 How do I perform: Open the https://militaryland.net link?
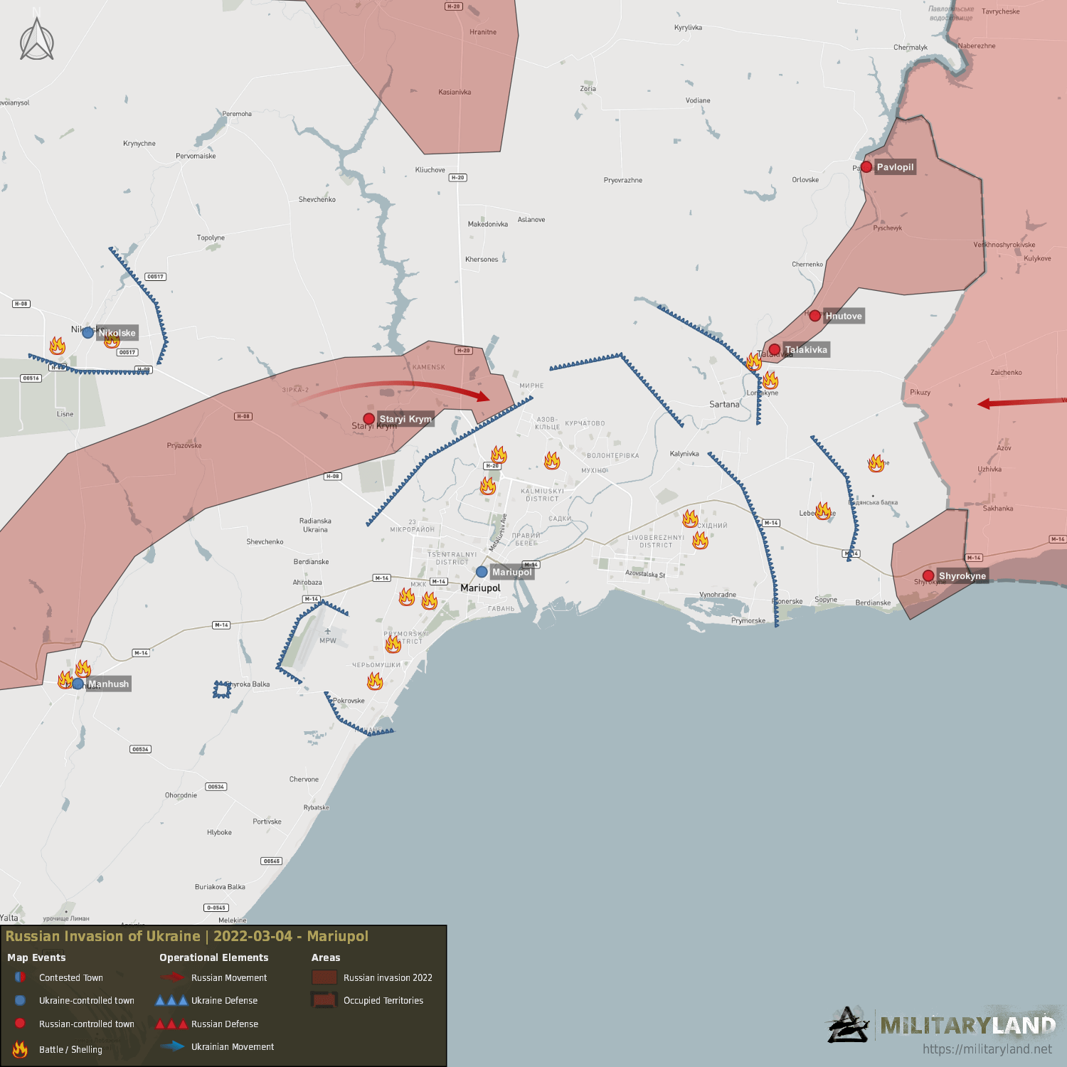click(x=987, y=1049)
